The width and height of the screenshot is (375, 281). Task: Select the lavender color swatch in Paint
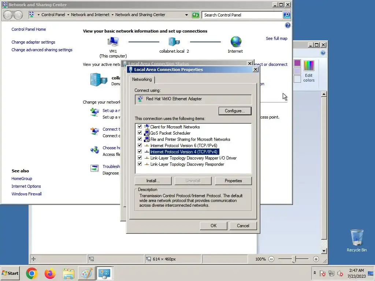[x=297, y=71]
